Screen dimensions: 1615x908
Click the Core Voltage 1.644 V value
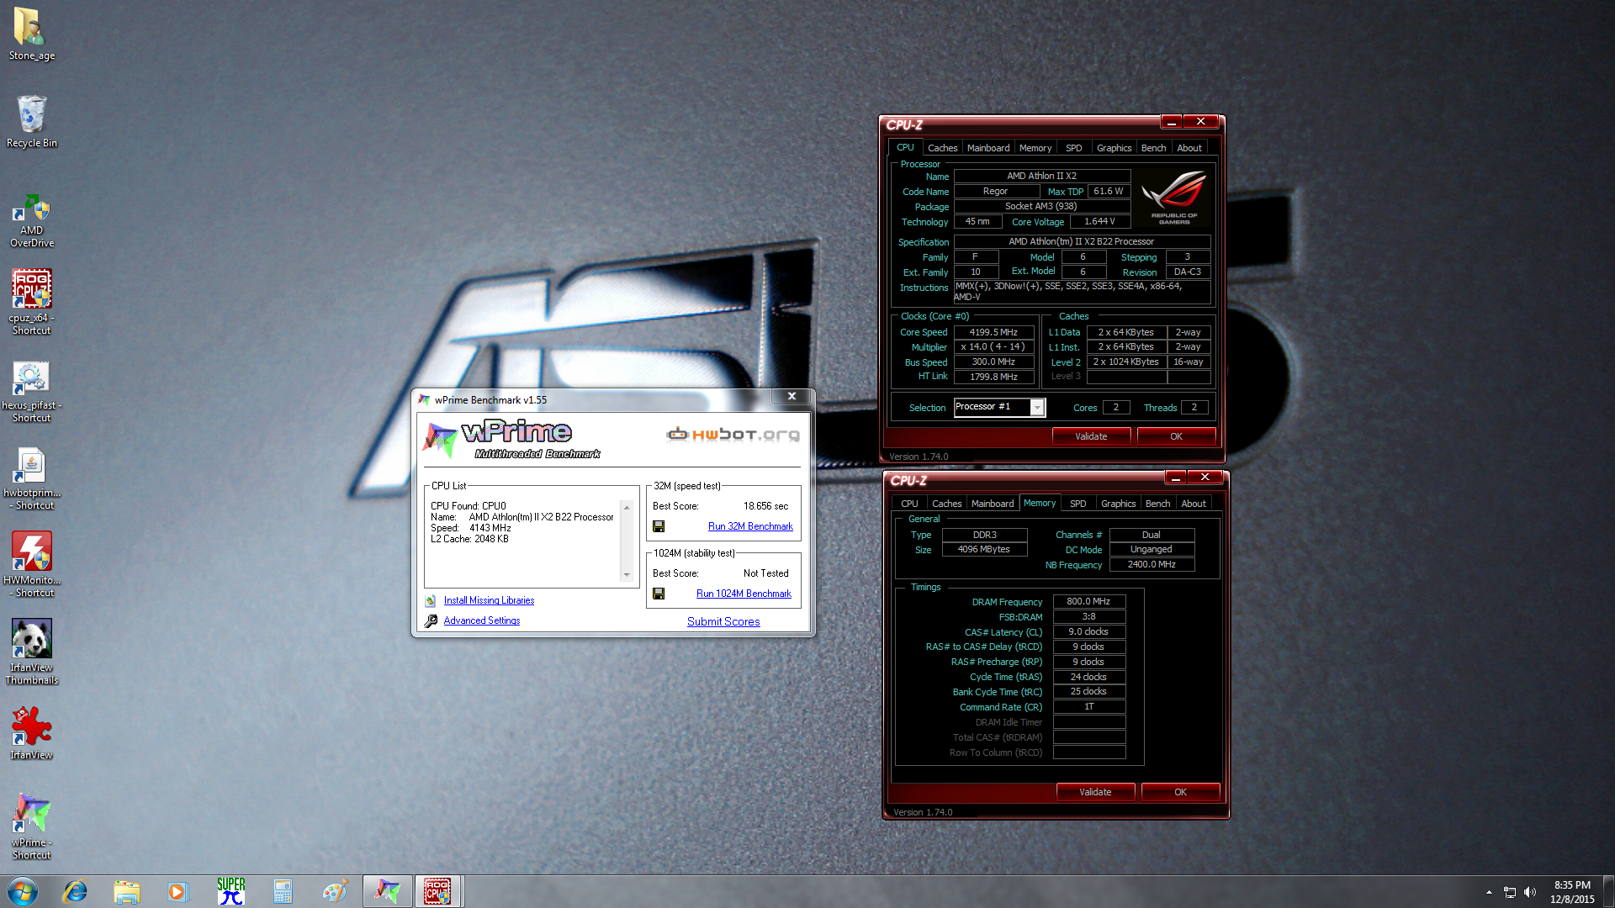[1099, 222]
